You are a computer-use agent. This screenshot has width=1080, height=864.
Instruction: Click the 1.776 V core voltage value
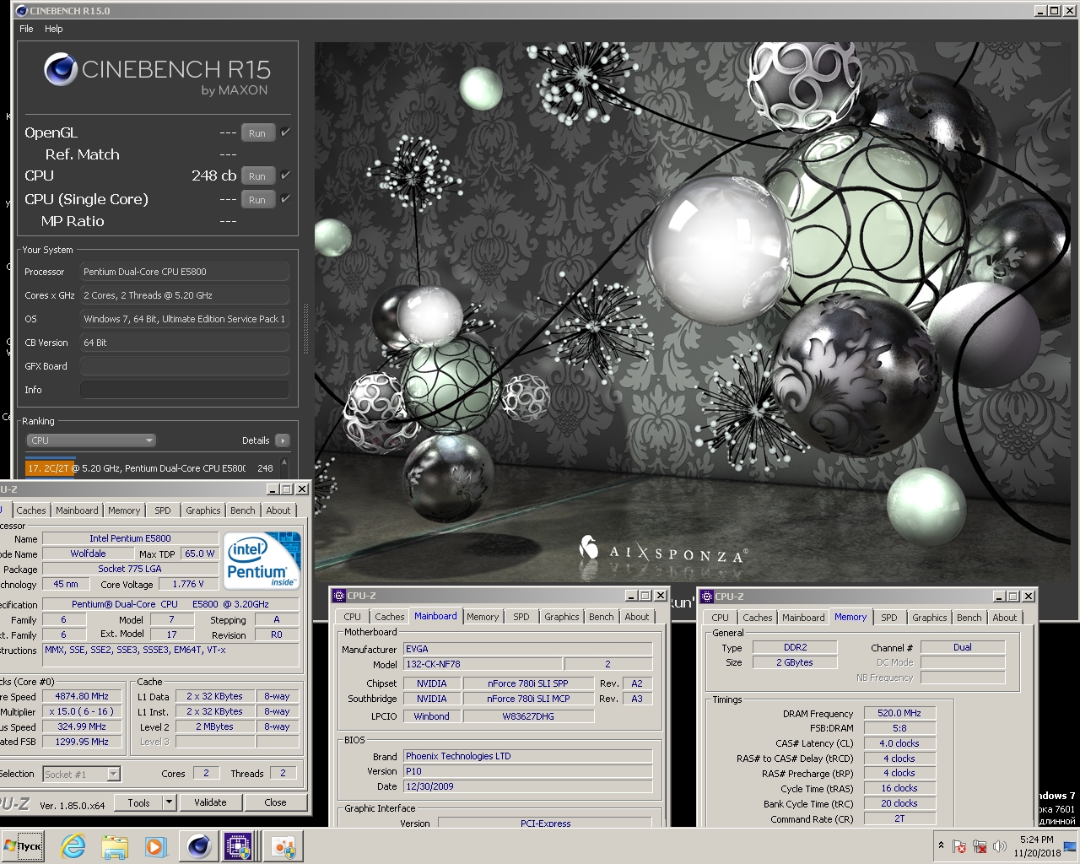click(187, 584)
